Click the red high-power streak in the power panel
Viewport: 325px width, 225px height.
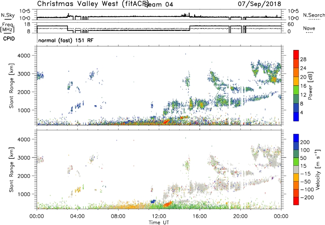166,121
